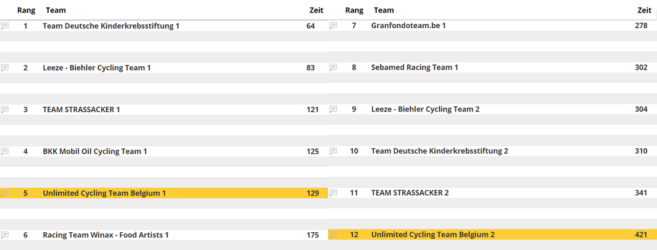Click comment bubble next to TEAM STRASSACKER 1

point(5,110)
